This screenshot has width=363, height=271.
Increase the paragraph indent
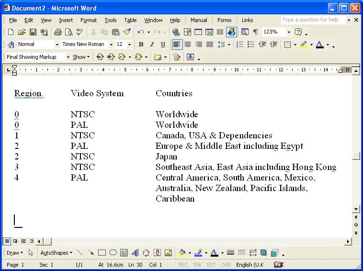point(273,44)
